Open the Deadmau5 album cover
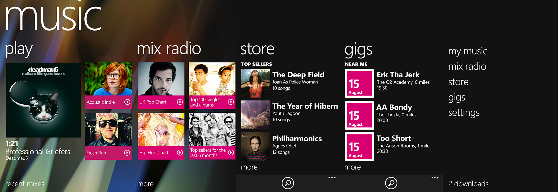The image size is (558, 192). 43,100
